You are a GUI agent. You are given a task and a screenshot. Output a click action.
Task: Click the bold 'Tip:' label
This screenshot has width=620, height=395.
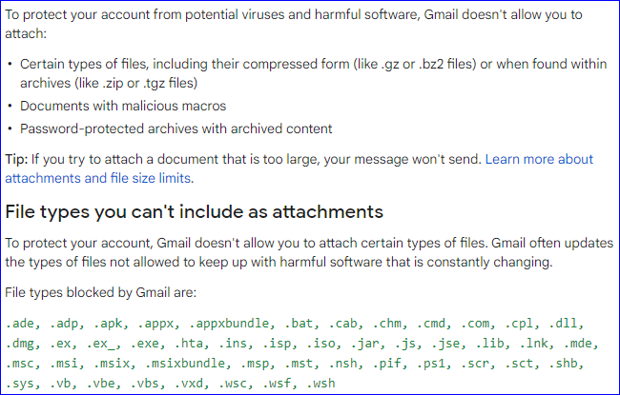coord(16,159)
